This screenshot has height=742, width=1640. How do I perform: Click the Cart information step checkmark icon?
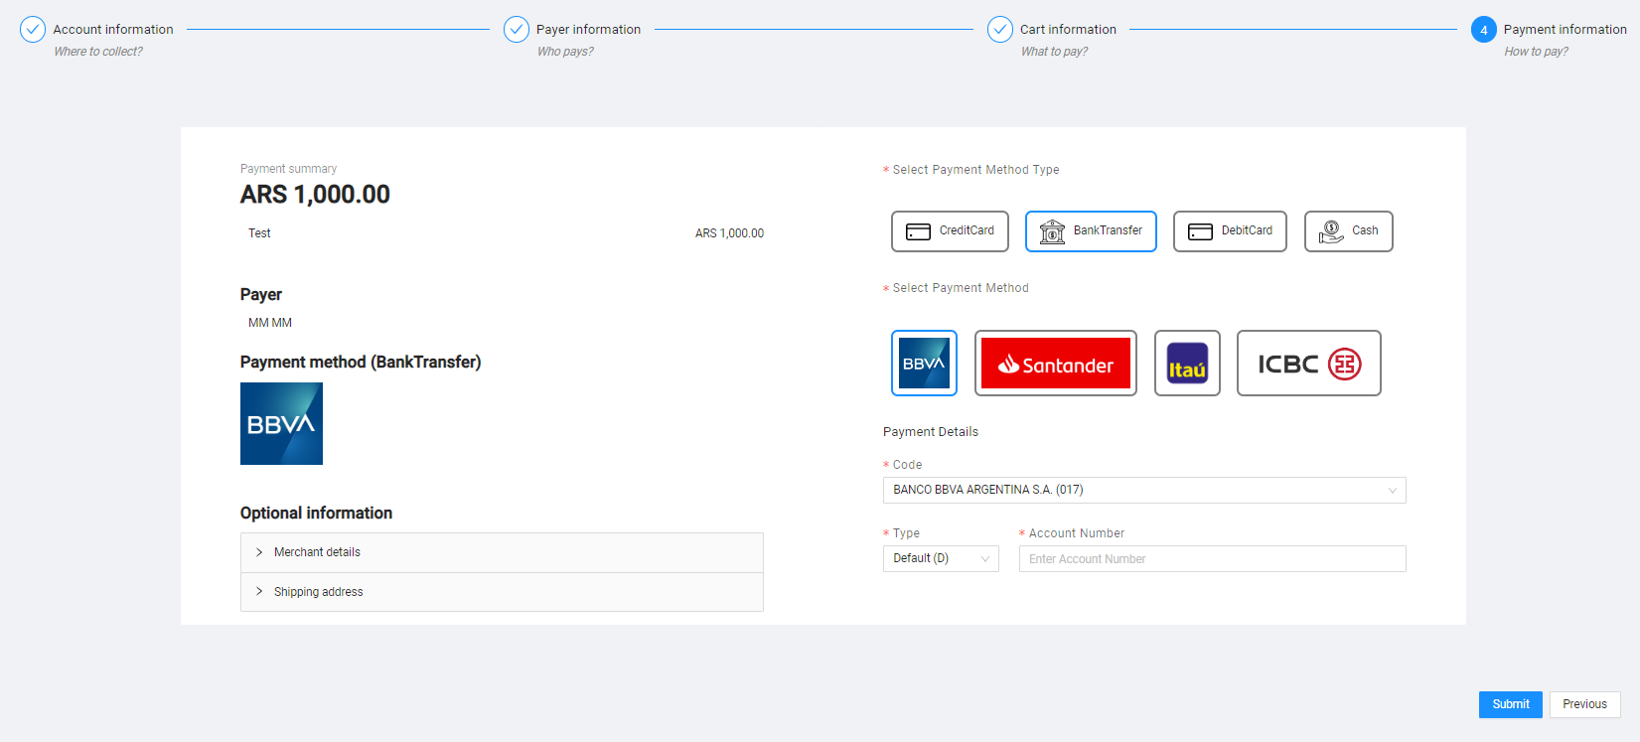[1000, 29]
